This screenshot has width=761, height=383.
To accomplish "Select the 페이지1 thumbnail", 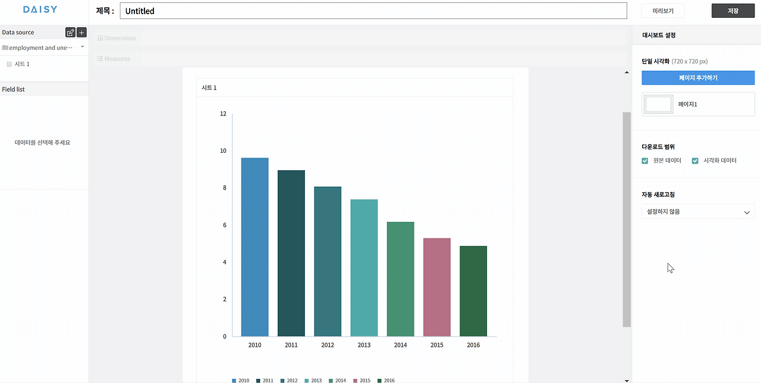I will [x=659, y=104].
